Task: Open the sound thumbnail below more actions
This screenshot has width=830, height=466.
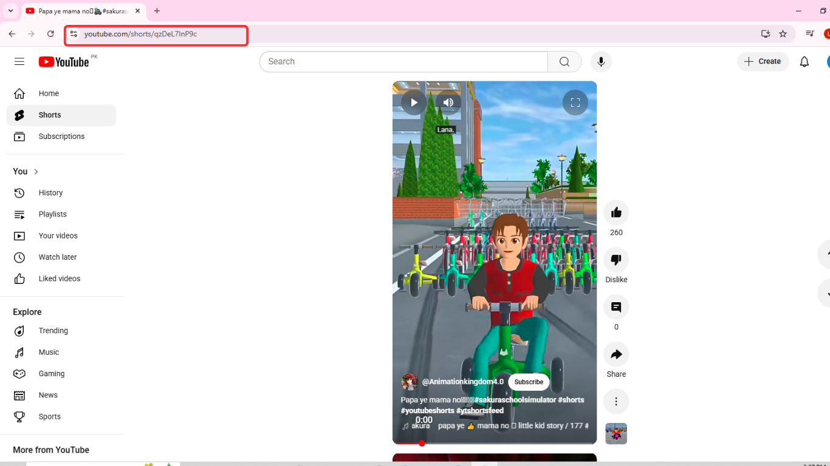Action: (616, 434)
